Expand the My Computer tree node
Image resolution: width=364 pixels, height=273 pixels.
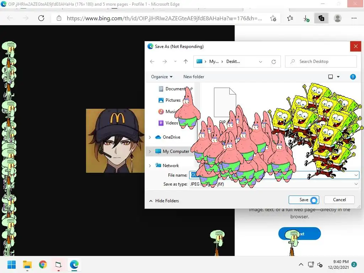(x=150, y=151)
